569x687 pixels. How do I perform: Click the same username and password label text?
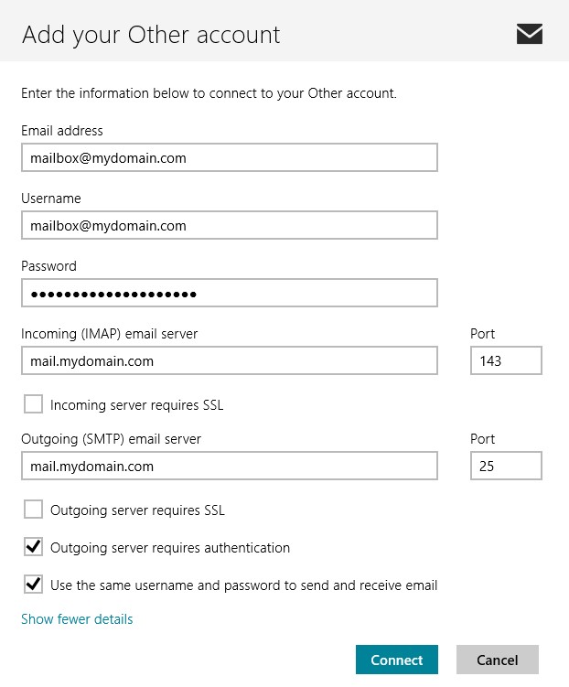243,585
